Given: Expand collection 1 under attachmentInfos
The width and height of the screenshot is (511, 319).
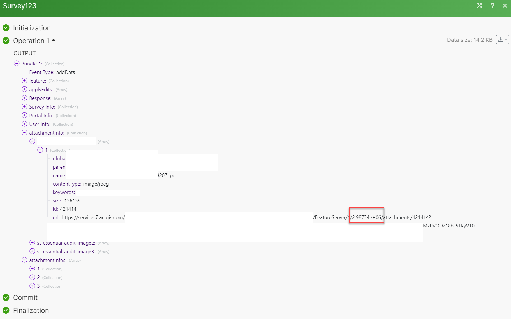Looking at the screenshot, I should click(32, 269).
